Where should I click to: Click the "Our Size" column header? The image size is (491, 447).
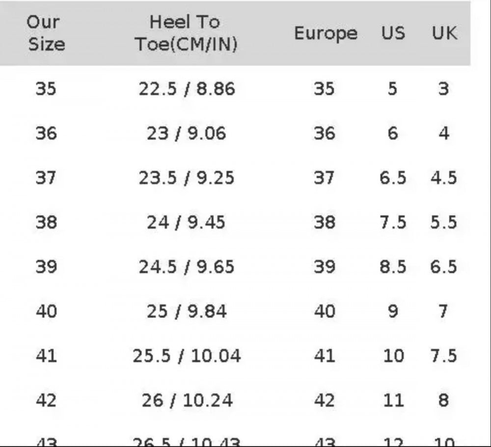point(46,33)
